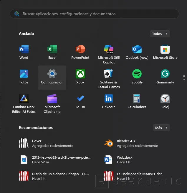The width and height of the screenshot is (187, 193).
Task: Launch Excel from pinned apps
Action: click(x=52, y=52)
